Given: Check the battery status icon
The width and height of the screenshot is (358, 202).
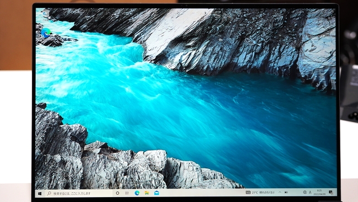Looking at the screenshot, I should click(286, 193).
